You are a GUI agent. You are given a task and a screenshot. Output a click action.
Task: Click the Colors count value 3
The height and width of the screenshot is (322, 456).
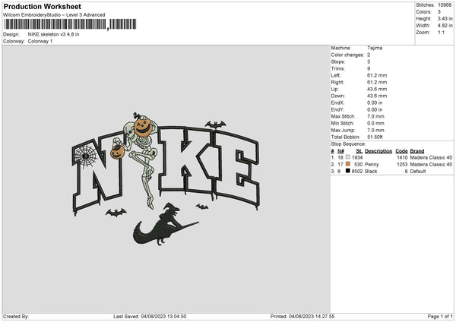[x=439, y=12]
